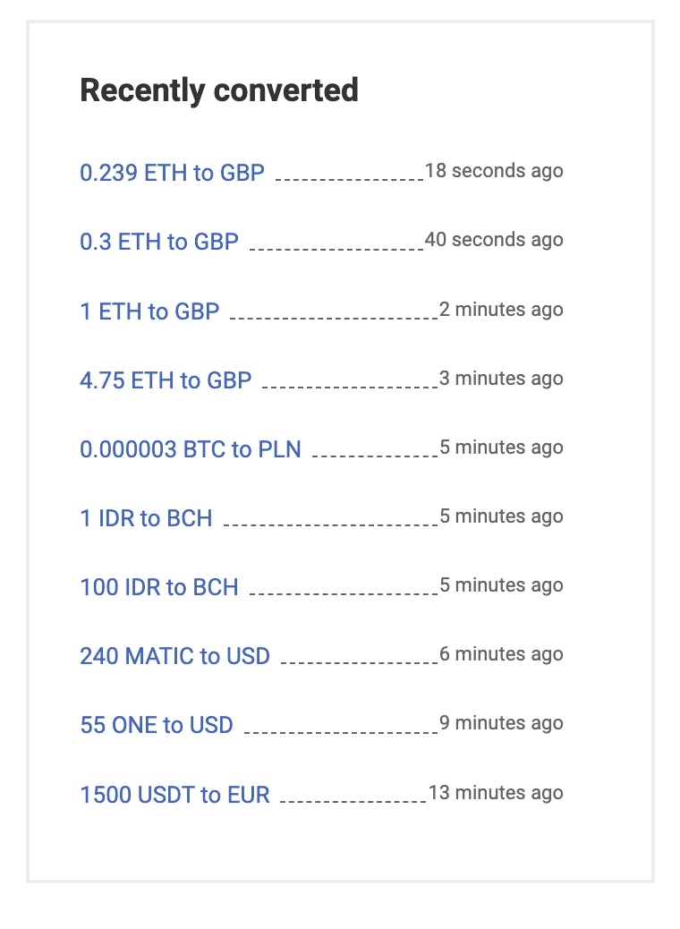Select the 40 seconds ago timestamp
The image size is (680, 929).
(494, 240)
